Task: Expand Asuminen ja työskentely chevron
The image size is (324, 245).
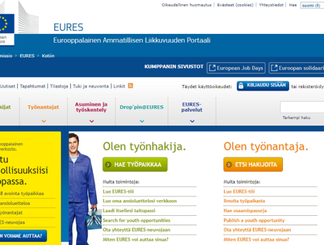Action: click(92, 121)
